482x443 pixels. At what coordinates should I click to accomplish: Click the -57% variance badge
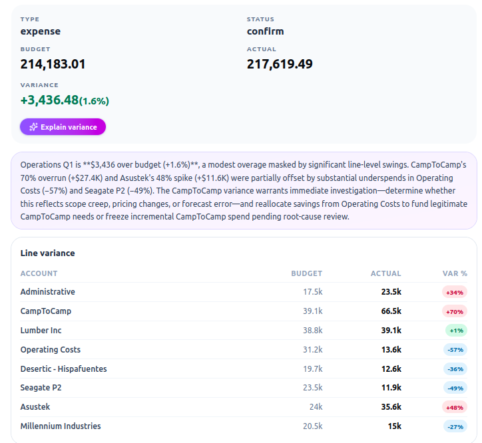click(x=455, y=350)
